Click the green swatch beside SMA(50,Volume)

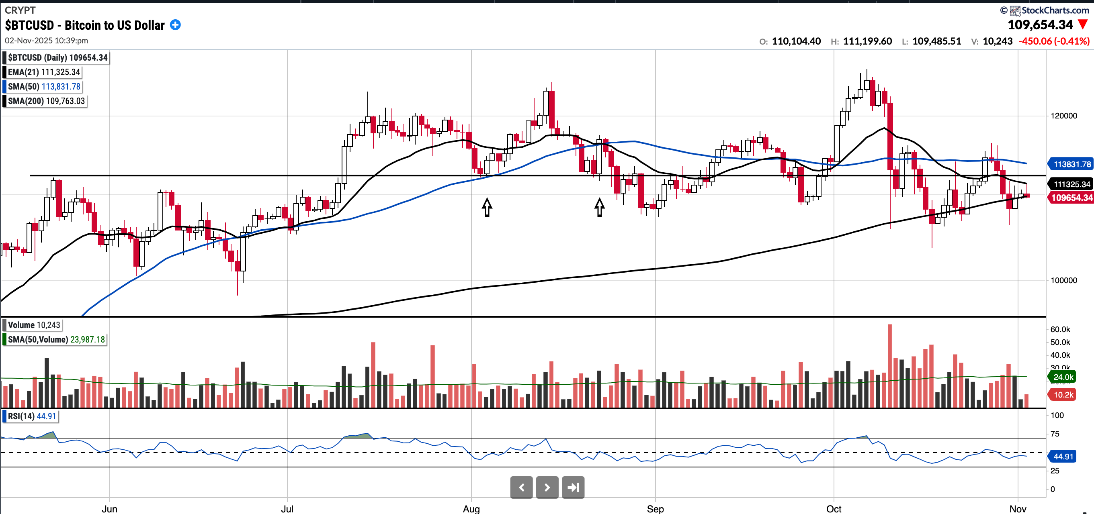pos(5,340)
